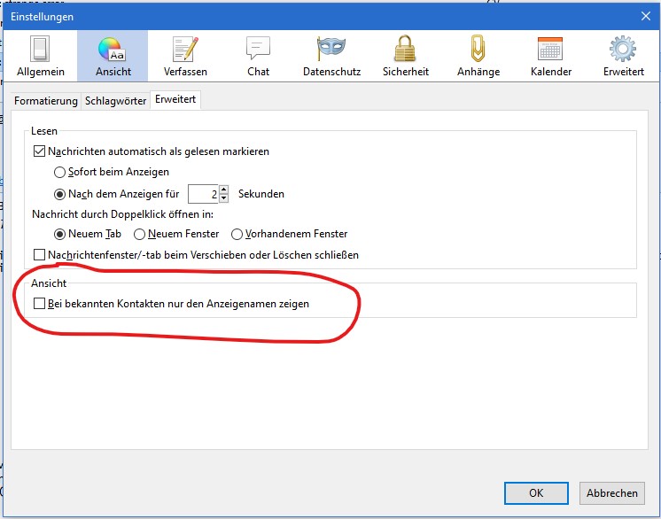Open the Allgemein settings category

[x=41, y=56]
